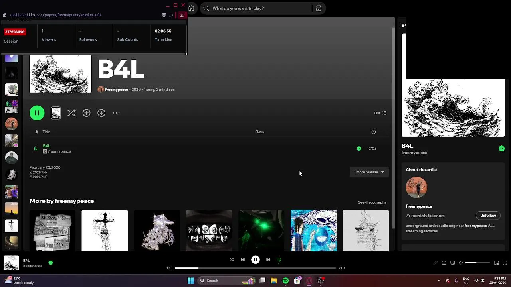The width and height of the screenshot is (511, 287).
Task: Open the ENG US language switcher
Action: pos(466,281)
